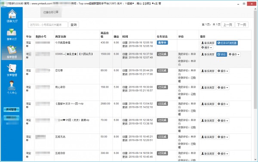Select merchant name 五班你好
This screenshot has height=162, width=258.
60,153
